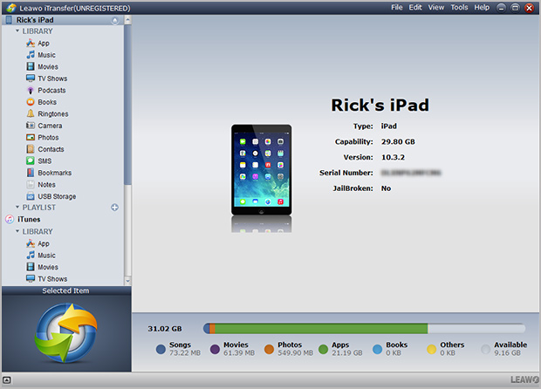Select the iPad TV Shows monitor icon
541x389 pixels.
tap(31, 78)
